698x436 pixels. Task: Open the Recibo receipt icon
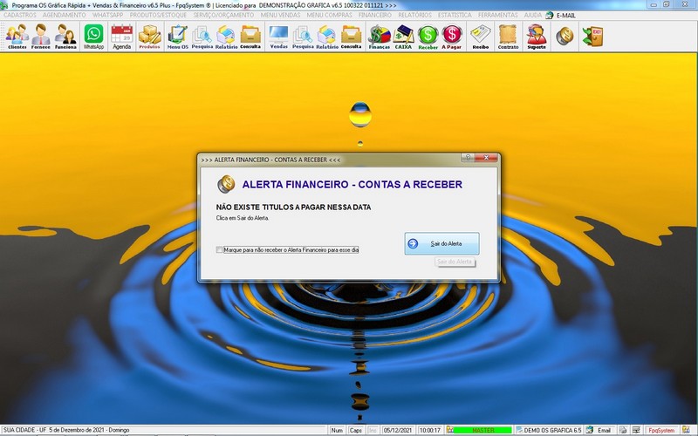481,37
